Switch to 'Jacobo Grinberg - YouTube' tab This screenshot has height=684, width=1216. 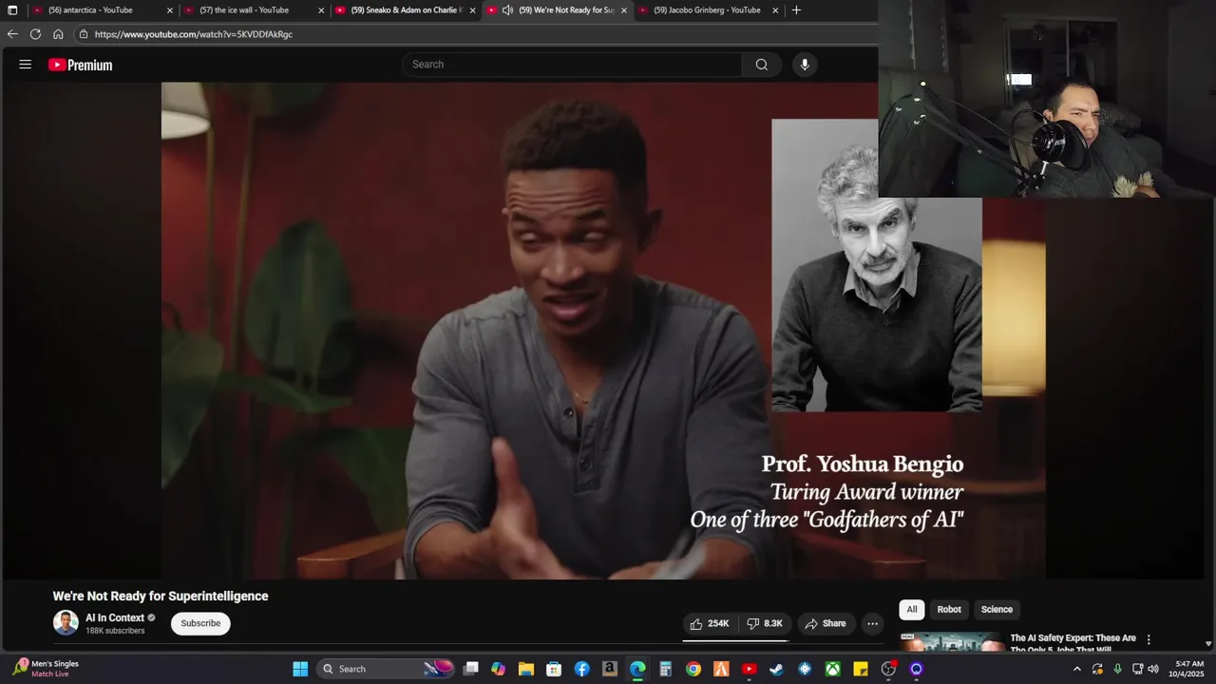click(707, 10)
